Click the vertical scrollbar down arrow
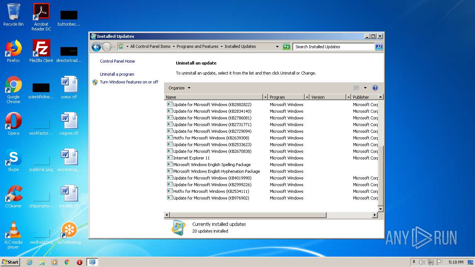The height and width of the screenshot is (267, 475). coord(380,209)
